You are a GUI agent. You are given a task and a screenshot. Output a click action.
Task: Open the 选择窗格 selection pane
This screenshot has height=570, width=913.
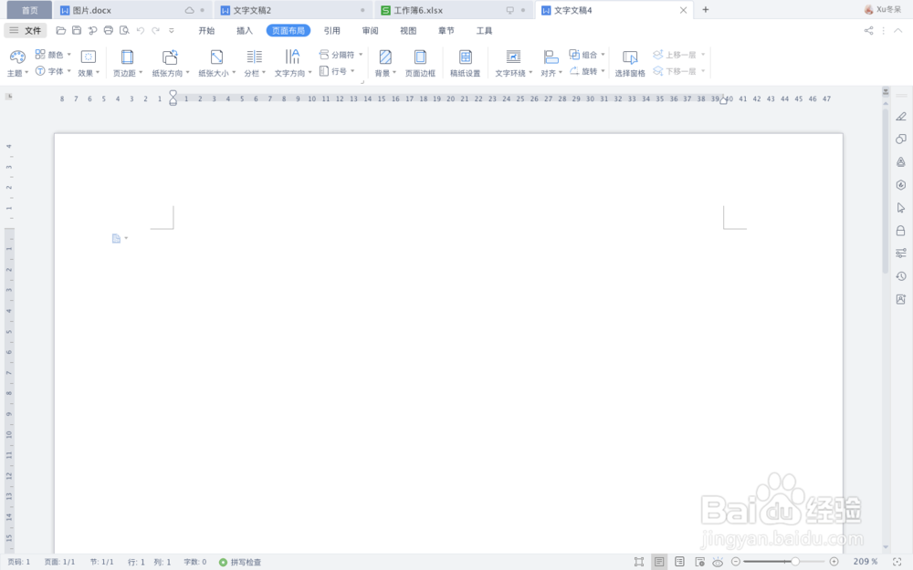coord(629,63)
